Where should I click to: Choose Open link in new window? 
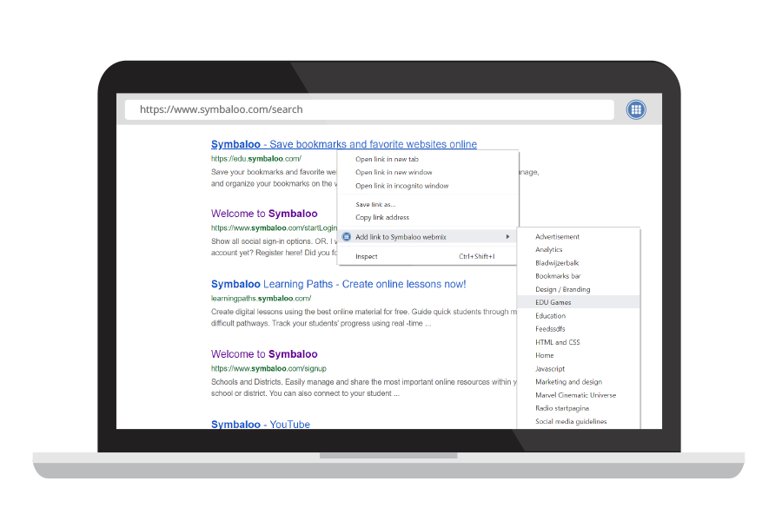[x=394, y=172]
